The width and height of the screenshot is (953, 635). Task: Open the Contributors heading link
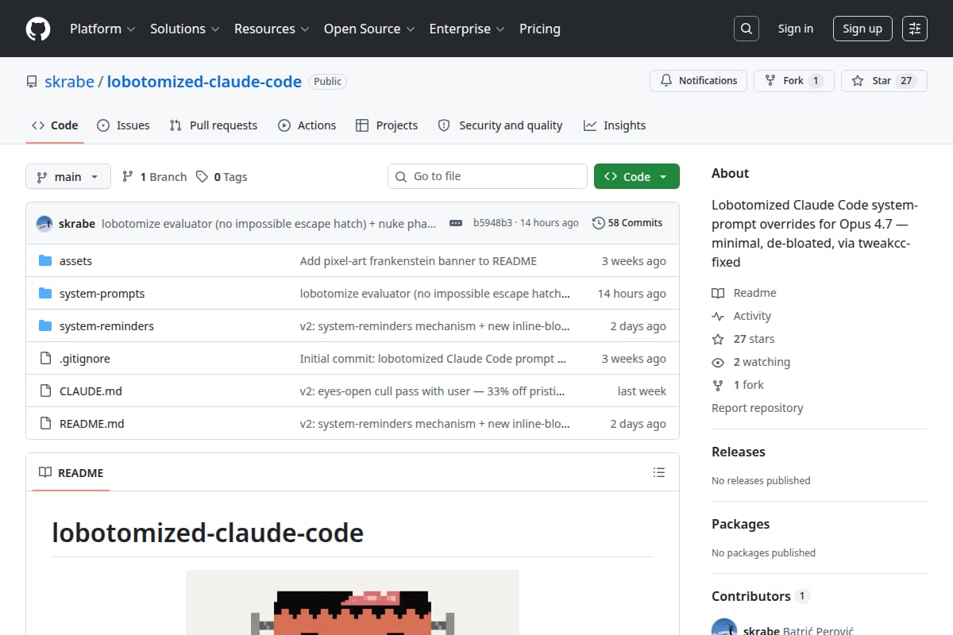760,596
